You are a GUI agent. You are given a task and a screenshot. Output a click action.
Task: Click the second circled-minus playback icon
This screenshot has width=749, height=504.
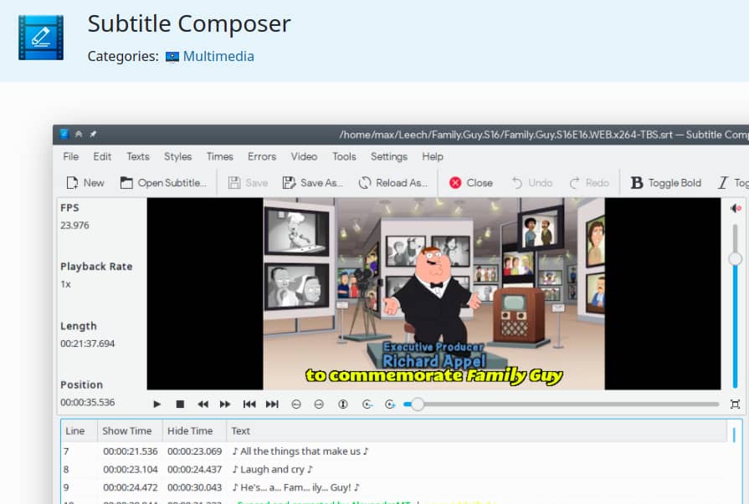click(x=319, y=405)
